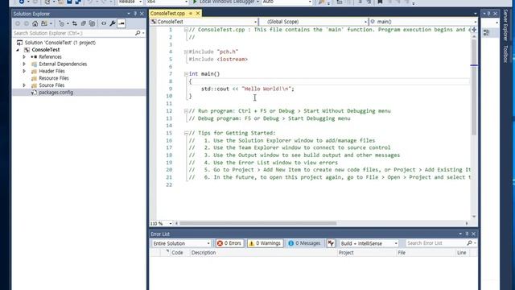Click the Collapse All icon in Solution Explorer
Image resolution: width=515 pixels, height=290 pixels.
click(x=84, y=23)
